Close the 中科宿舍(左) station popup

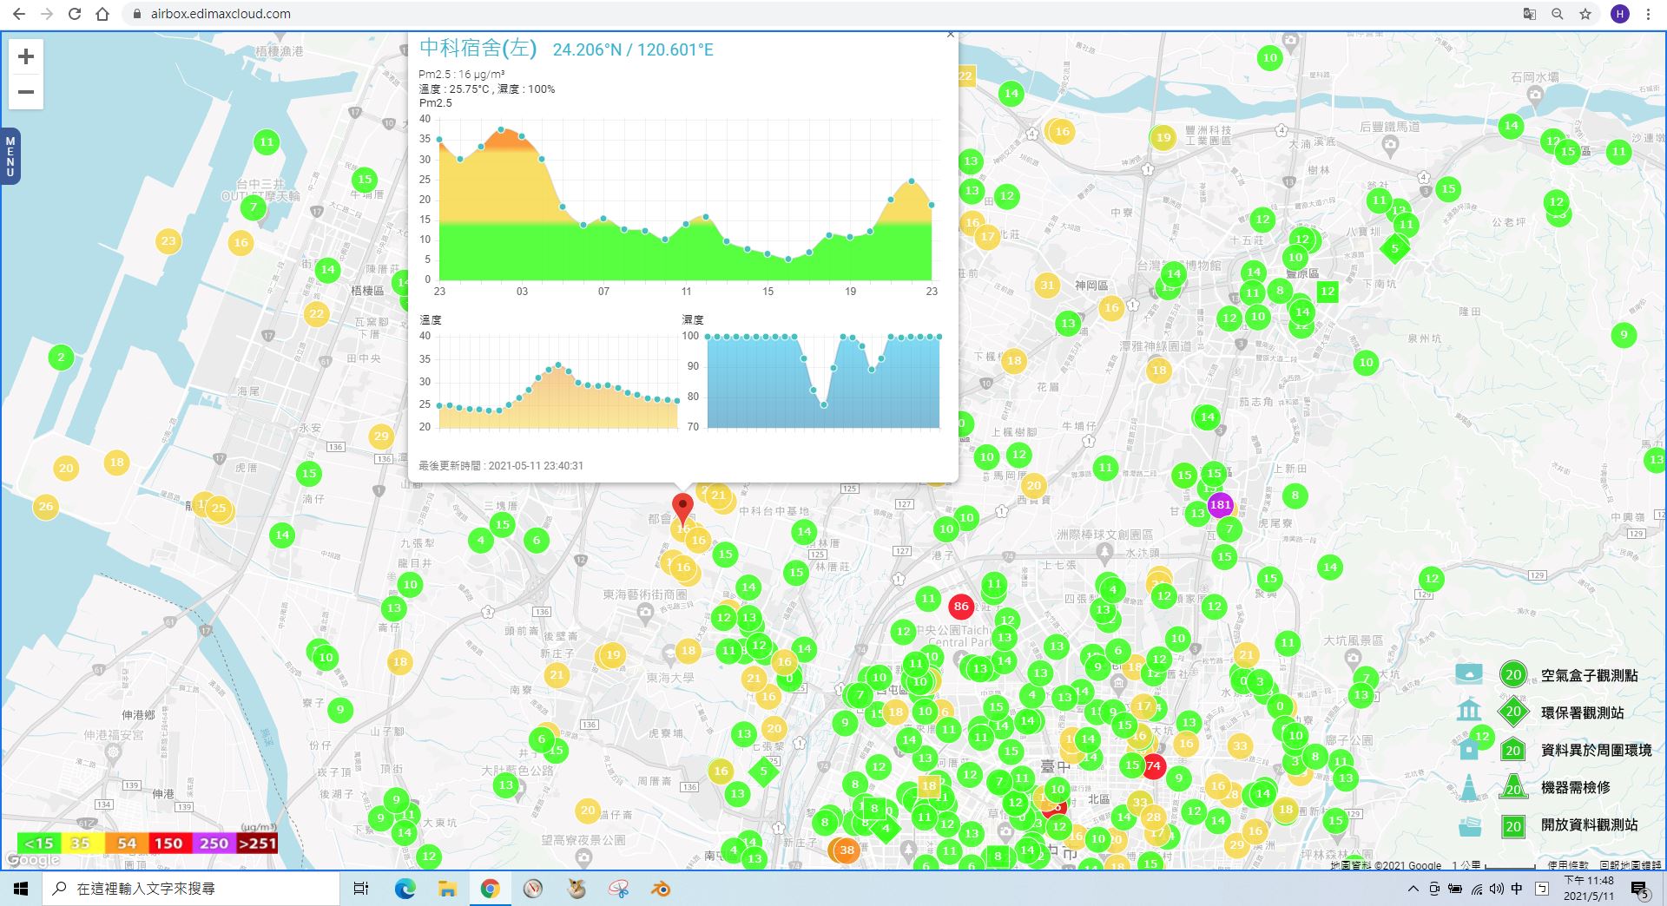point(950,35)
